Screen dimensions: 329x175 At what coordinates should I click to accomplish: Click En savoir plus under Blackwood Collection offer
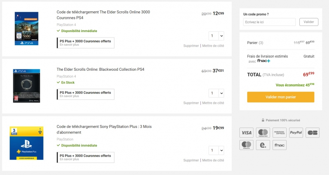[69, 96]
